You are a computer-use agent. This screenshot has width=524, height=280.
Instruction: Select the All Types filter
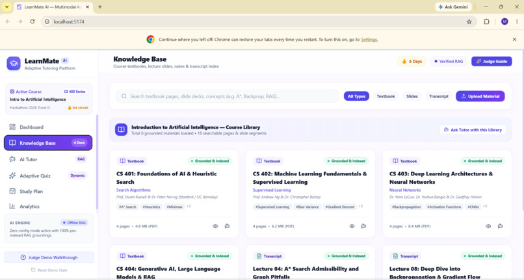tap(356, 96)
